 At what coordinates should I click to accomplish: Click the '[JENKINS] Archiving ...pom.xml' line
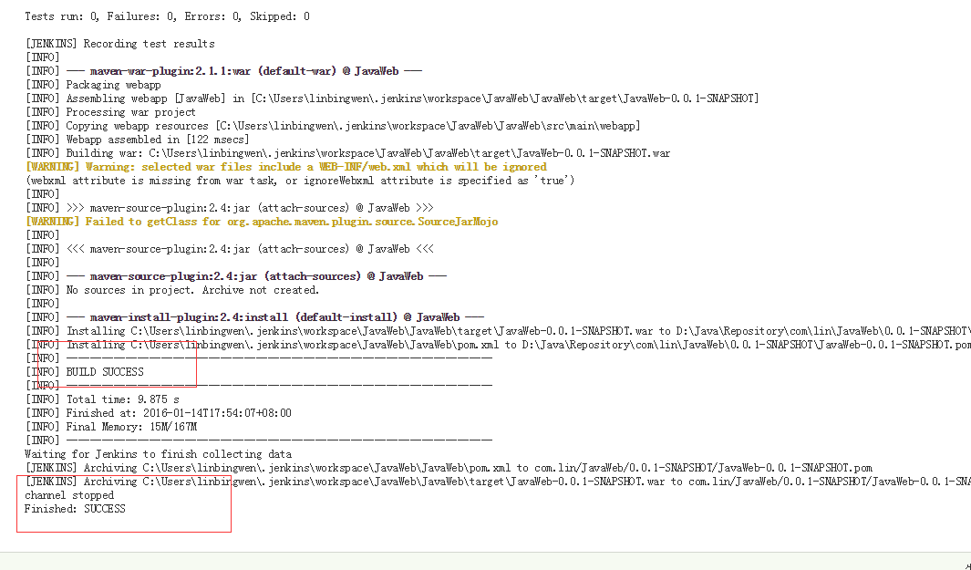[x=449, y=468]
